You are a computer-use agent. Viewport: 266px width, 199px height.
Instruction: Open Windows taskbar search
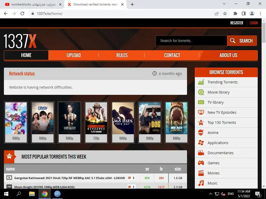[19, 194]
